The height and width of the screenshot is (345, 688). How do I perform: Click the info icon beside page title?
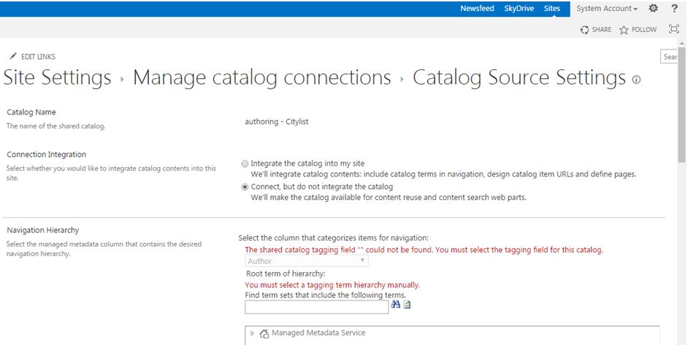[x=636, y=80]
